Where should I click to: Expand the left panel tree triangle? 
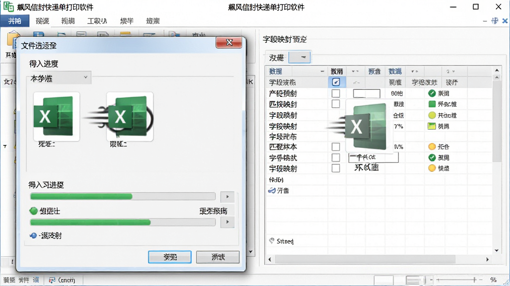5,146
